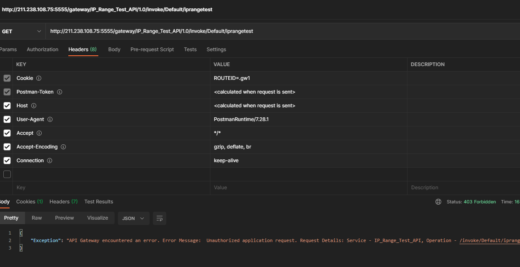Toggle the wrap lines icon in response
Image resolution: width=520 pixels, height=267 pixels.
click(x=159, y=218)
